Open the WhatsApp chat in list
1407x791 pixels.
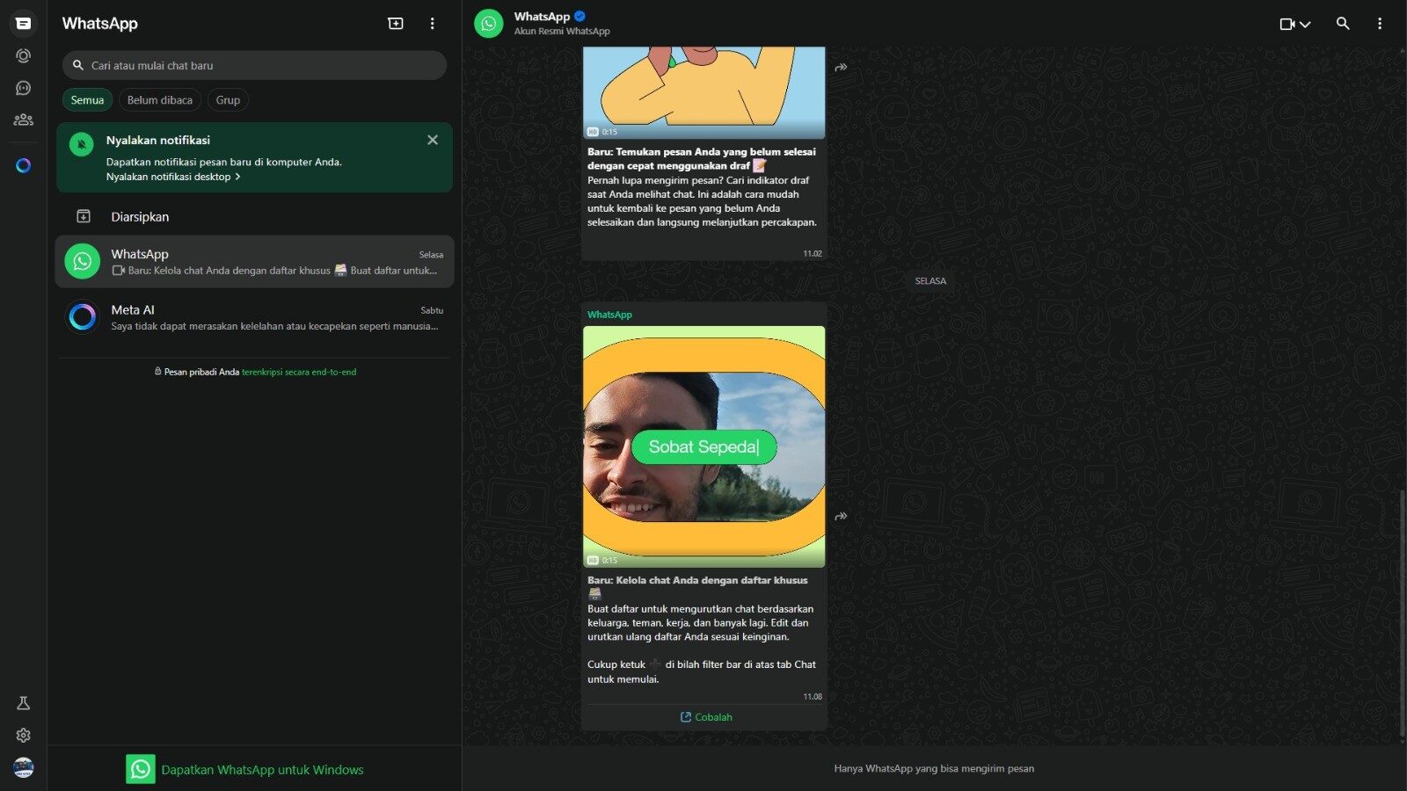coord(254,261)
